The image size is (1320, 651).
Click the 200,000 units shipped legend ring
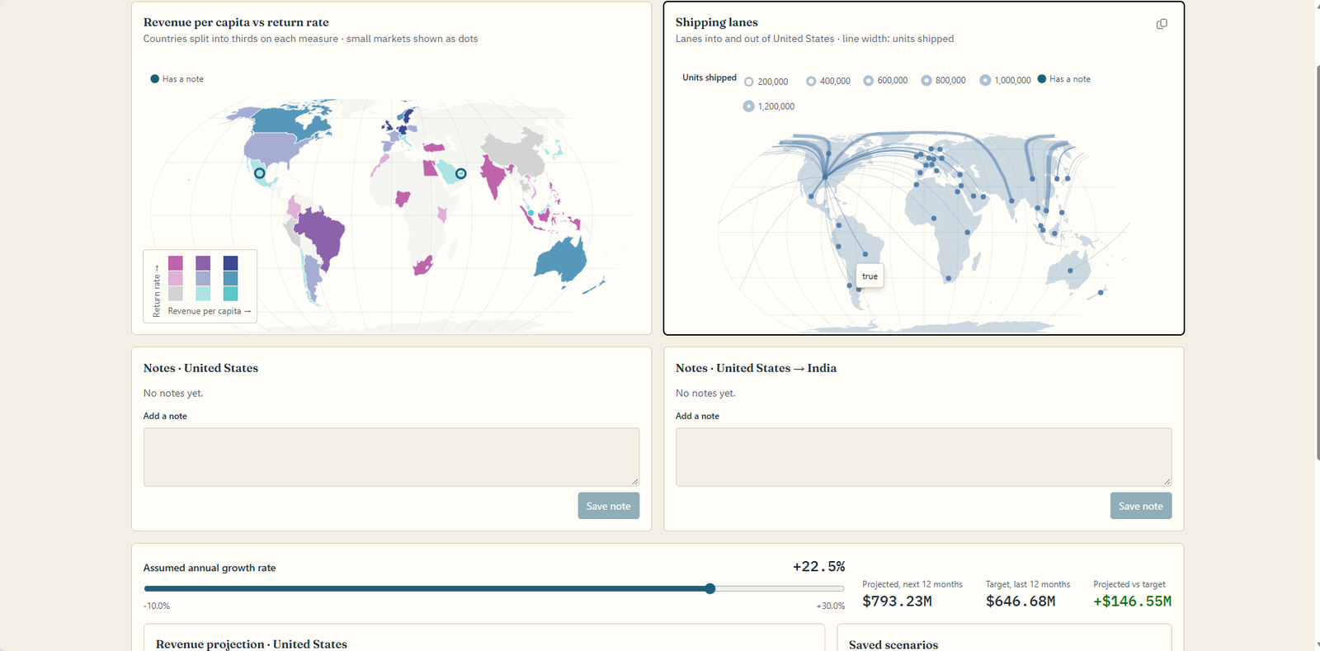[749, 82]
